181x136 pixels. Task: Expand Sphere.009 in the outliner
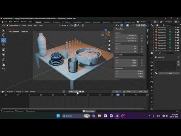[x=153, y=48]
